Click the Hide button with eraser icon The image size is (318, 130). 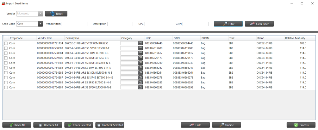195,125
